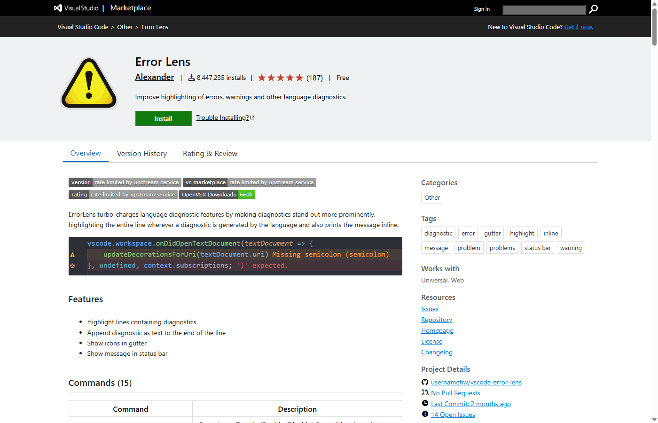This screenshot has width=658, height=423.
Task: Click the 'Commands (15)' heading
Action: (x=100, y=383)
